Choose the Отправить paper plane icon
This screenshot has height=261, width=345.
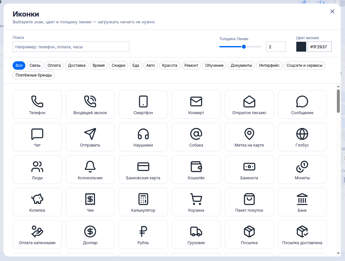tap(90, 137)
